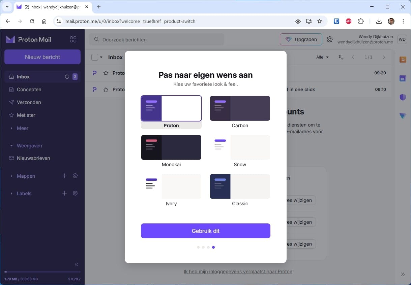Open the Contacts side panel icon

(x=403, y=59)
